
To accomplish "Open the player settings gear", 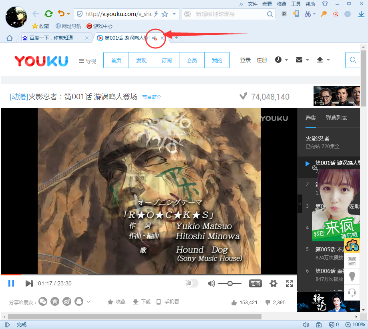I will click(273, 283).
